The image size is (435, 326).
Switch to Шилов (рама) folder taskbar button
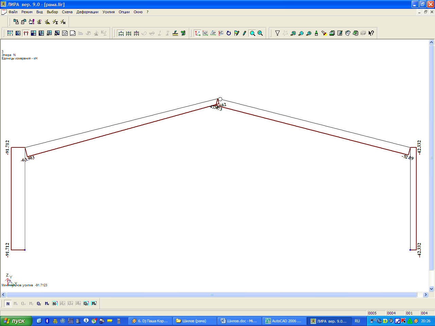point(194,321)
